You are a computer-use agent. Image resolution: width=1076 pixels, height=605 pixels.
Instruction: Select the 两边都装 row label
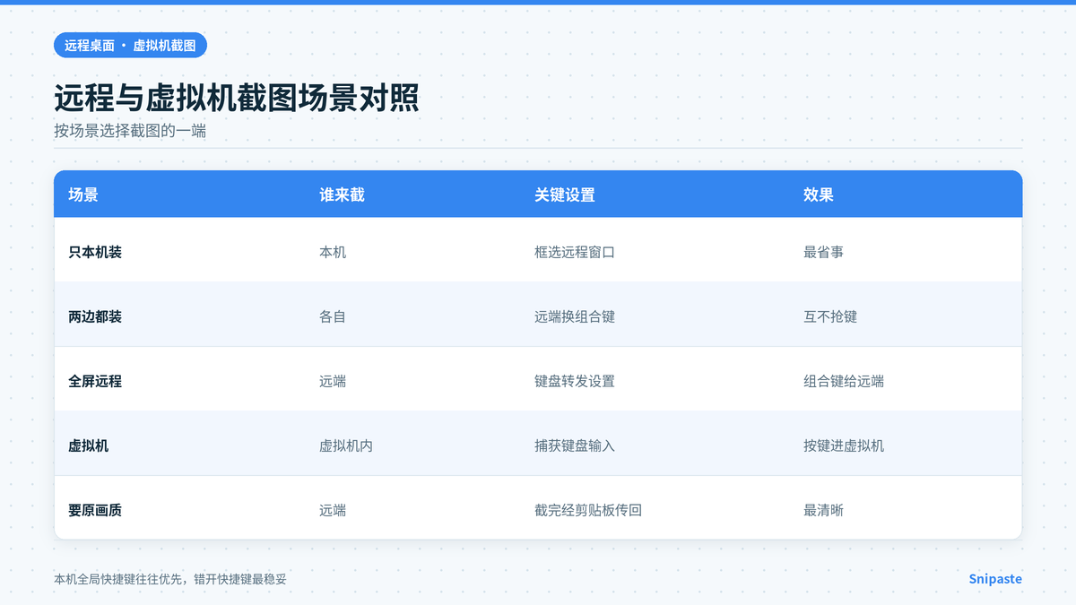point(95,316)
